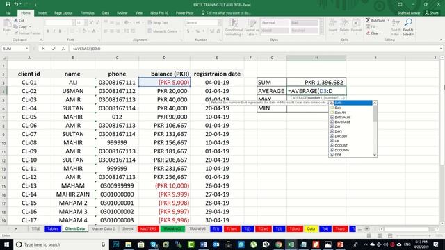The image size is (445, 250).
Task: Open the font size dropdown
Action: [x=86, y=23]
